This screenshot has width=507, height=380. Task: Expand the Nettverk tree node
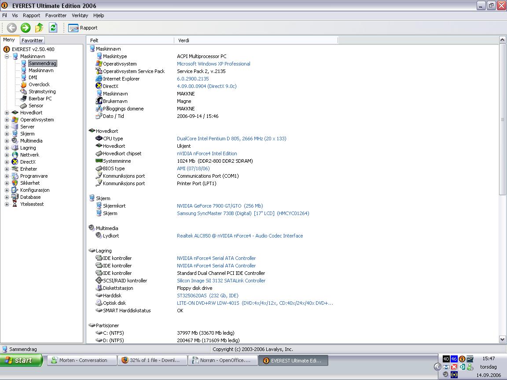7,155
